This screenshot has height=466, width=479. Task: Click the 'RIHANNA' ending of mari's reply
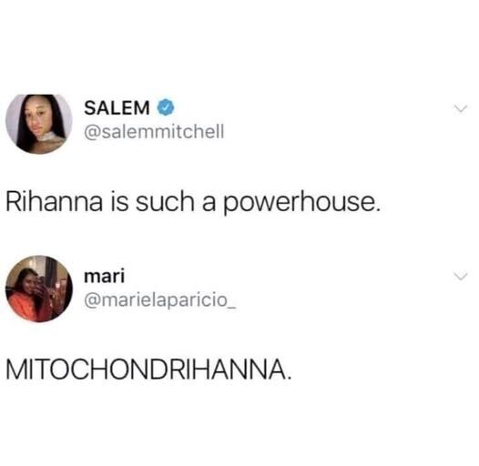click(x=232, y=370)
